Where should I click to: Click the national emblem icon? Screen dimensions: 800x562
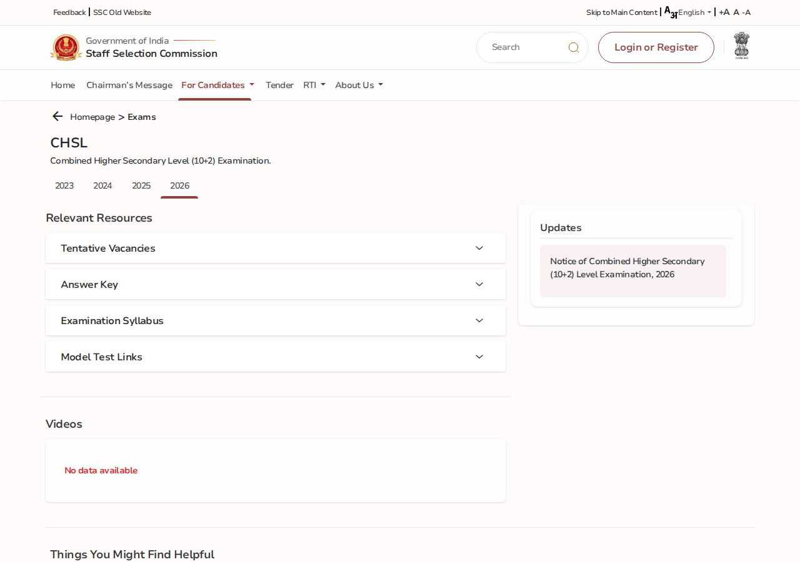click(742, 46)
